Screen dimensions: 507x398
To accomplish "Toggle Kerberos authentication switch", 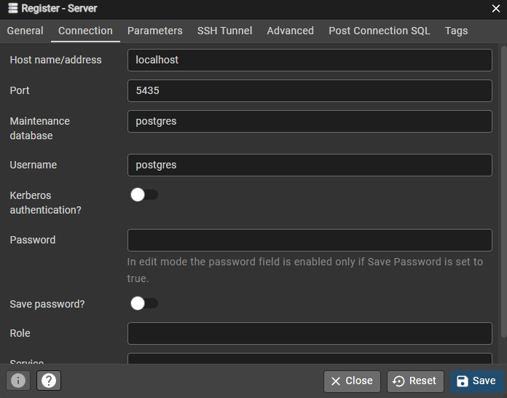I will [144, 195].
